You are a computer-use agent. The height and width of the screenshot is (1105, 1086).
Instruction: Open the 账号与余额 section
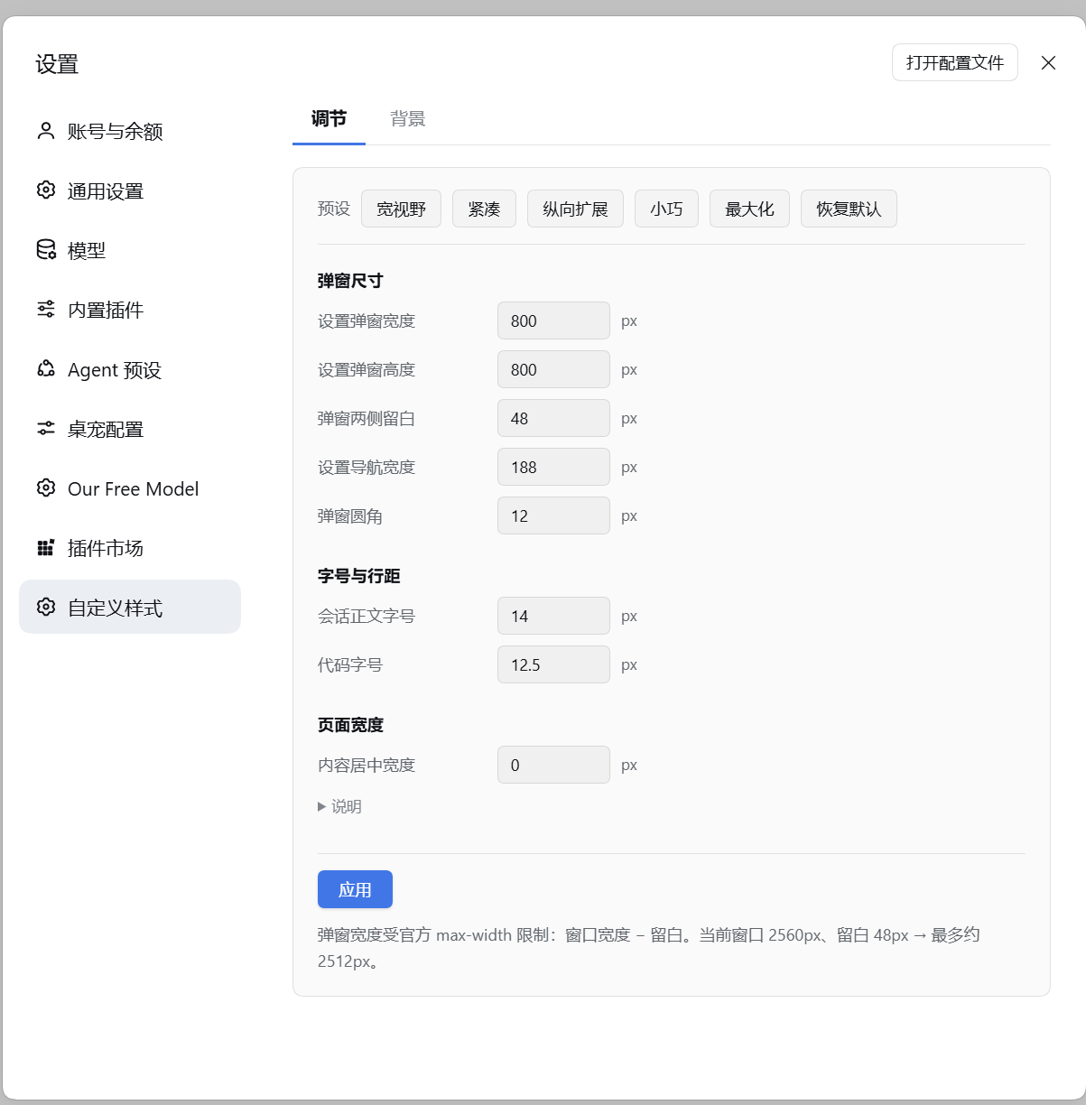point(130,131)
